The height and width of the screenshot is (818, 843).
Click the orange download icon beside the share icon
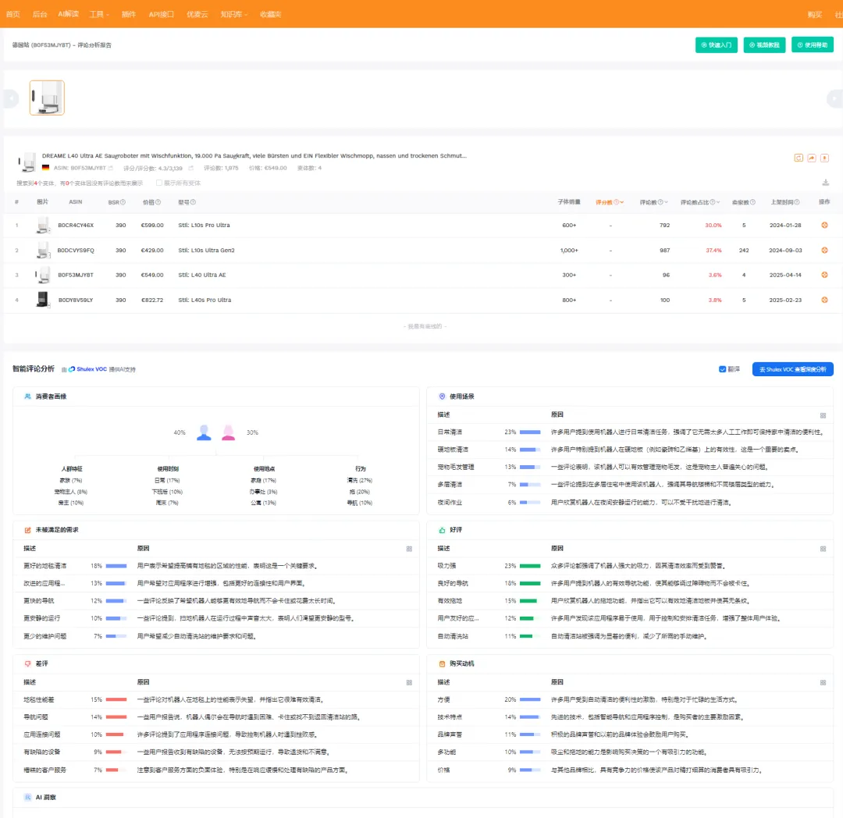[x=824, y=158]
